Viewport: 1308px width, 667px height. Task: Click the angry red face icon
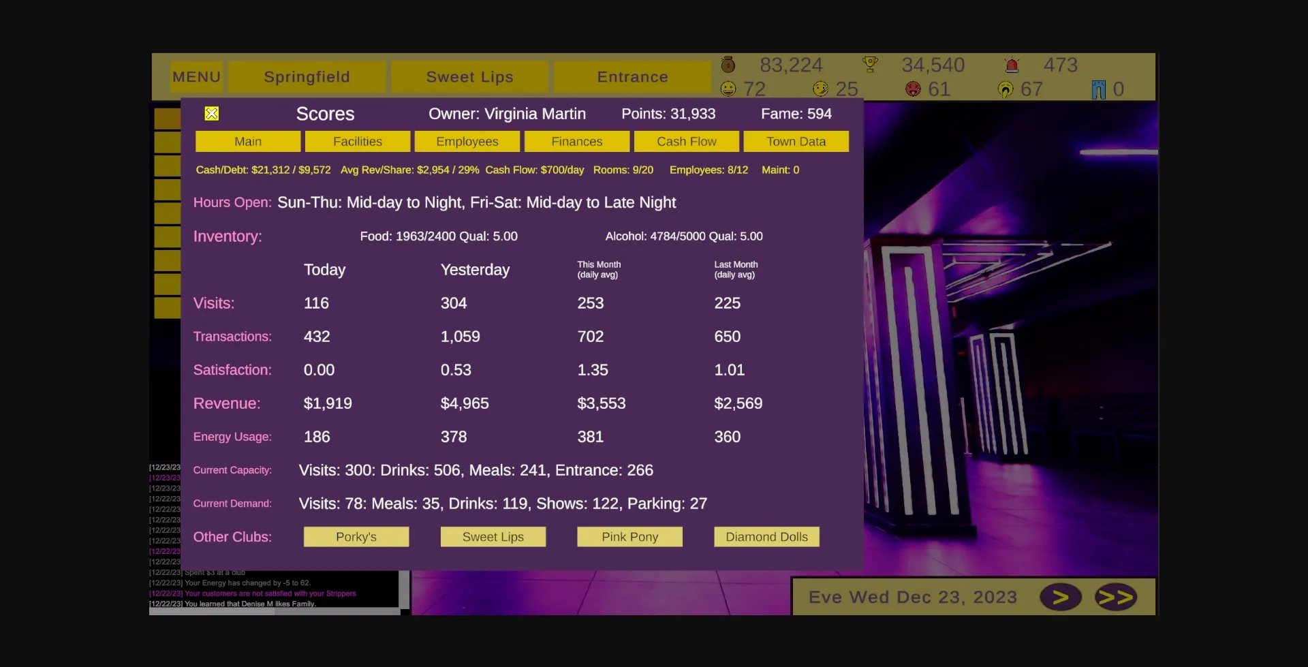pyautogui.click(x=913, y=89)
